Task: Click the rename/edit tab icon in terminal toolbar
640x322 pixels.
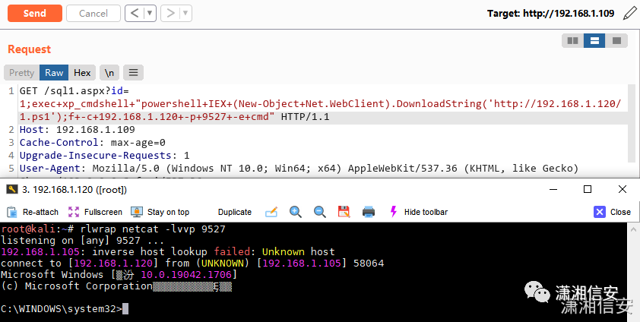Action: 271,212
